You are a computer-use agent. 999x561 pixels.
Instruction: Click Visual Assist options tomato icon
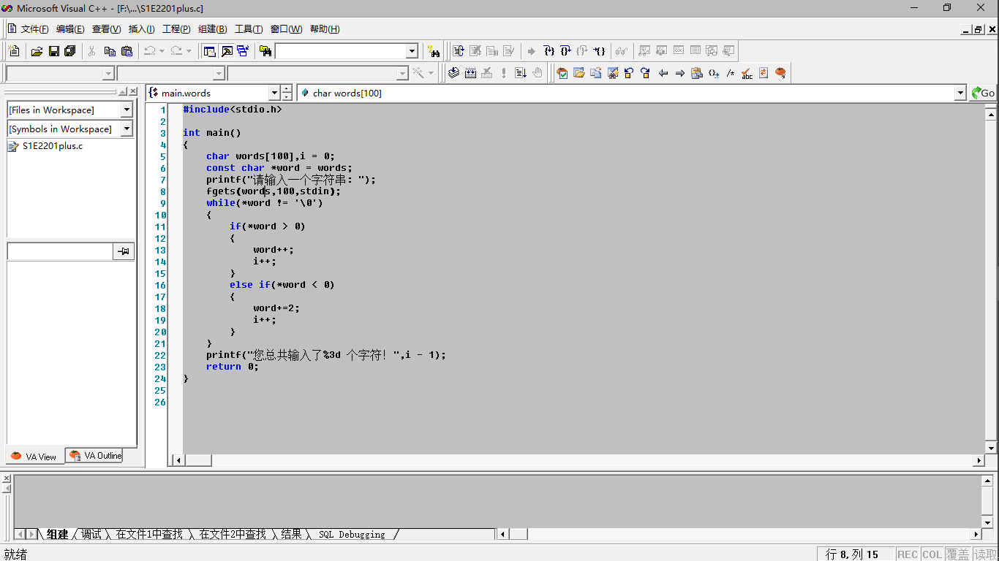(x=780, y=73)
